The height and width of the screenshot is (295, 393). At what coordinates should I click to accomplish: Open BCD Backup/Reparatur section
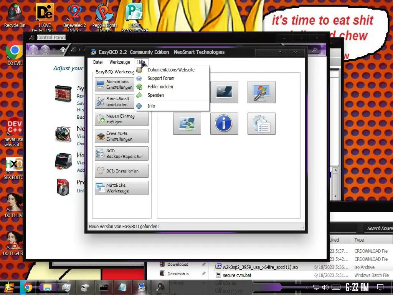point(122,154)
